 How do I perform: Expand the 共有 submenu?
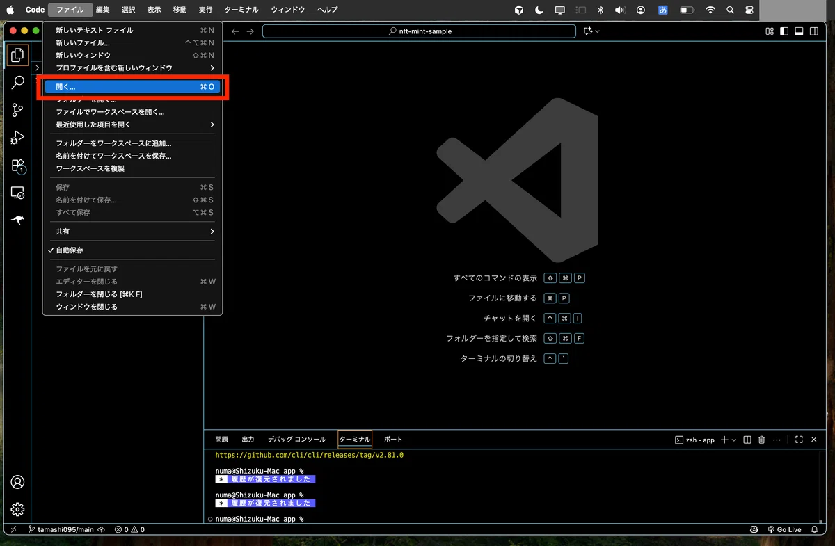point(132,231)
